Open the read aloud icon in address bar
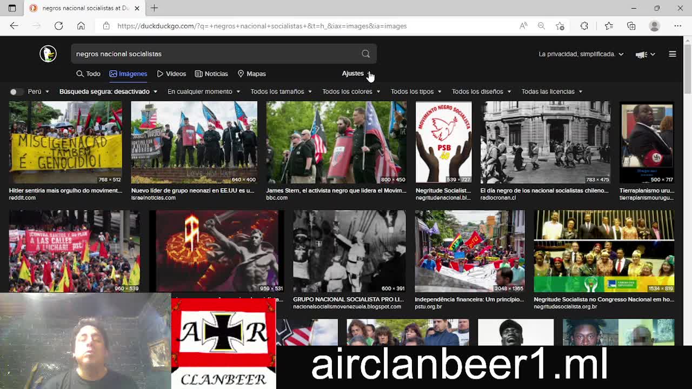The width and height of the screenshot is (692, 389). (x=523, y=26)
